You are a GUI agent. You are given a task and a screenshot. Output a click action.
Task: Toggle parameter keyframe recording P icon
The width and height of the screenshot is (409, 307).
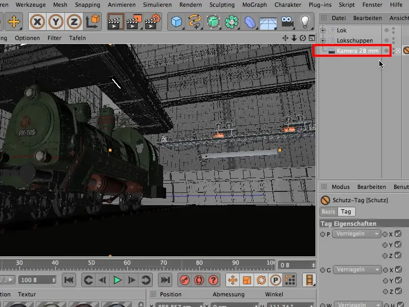coord(276,280)
